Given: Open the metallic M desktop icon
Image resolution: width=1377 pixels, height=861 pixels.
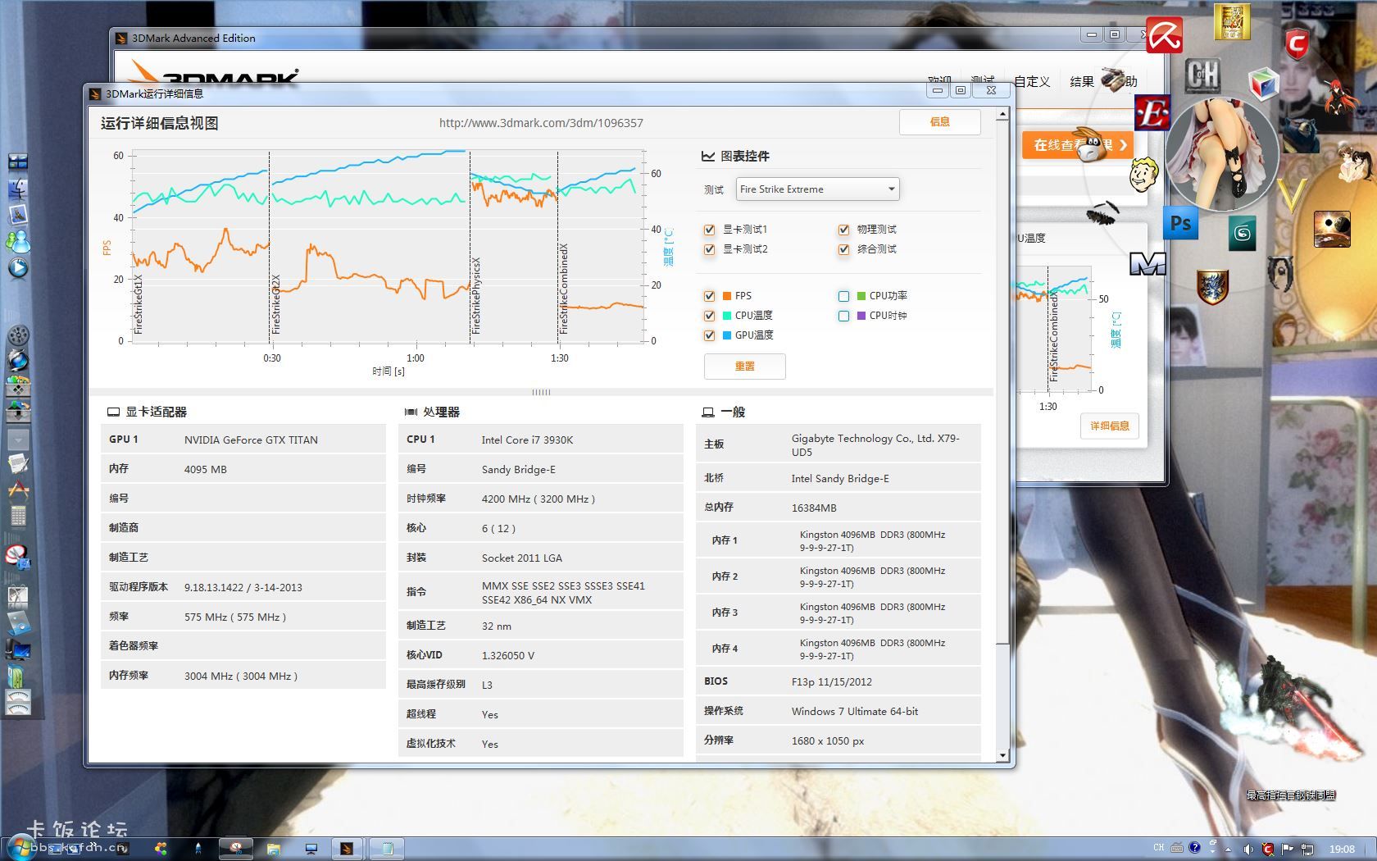Looking at the screenshot, I should coord(1147,263).
